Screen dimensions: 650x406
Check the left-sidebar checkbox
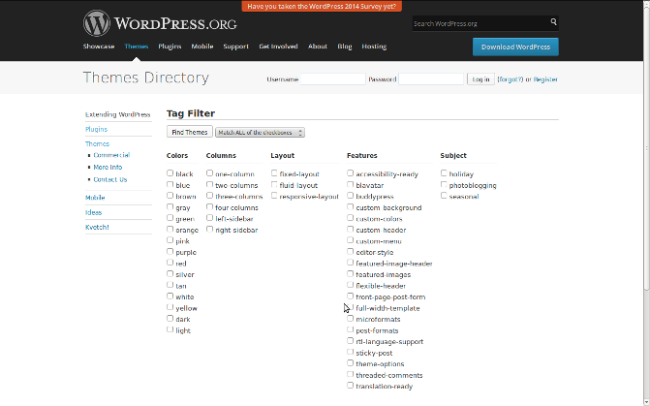tap(210, 218)
